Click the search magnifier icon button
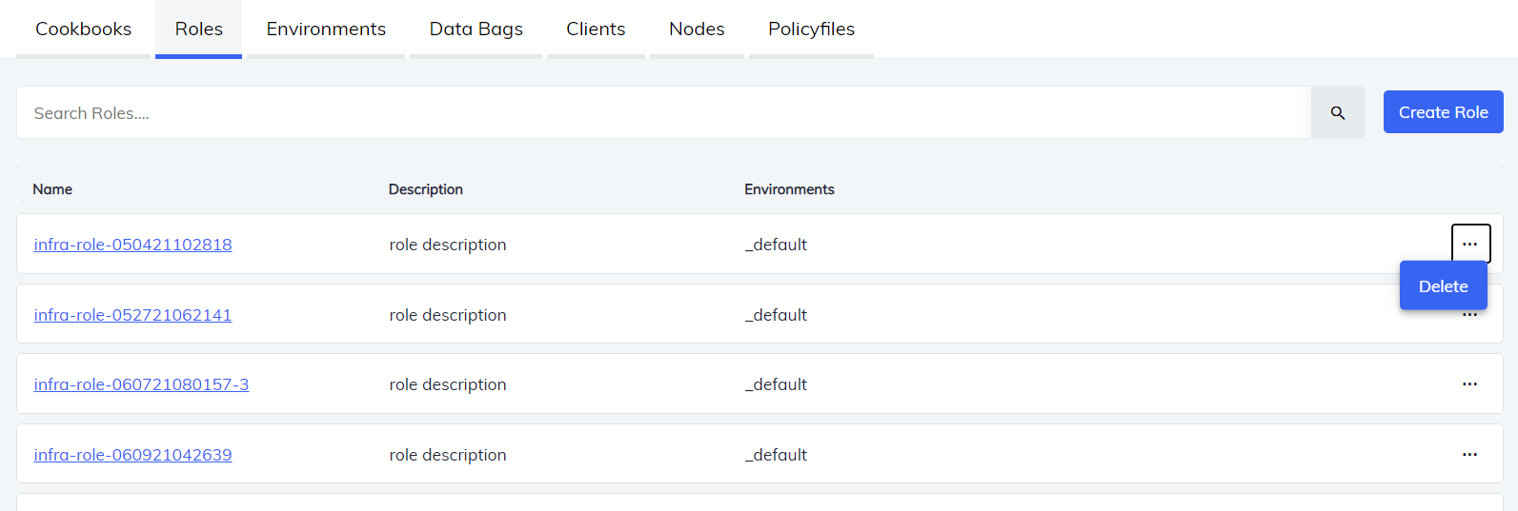This screenshot has height=511, width=1518. pos(1337,113)
